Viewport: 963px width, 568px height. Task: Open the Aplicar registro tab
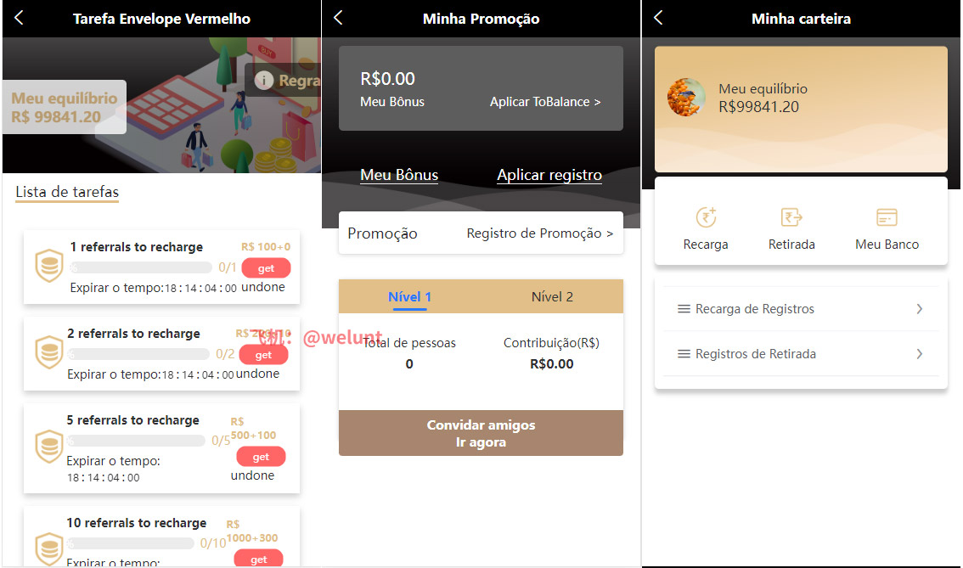click(x=549, y=175)
